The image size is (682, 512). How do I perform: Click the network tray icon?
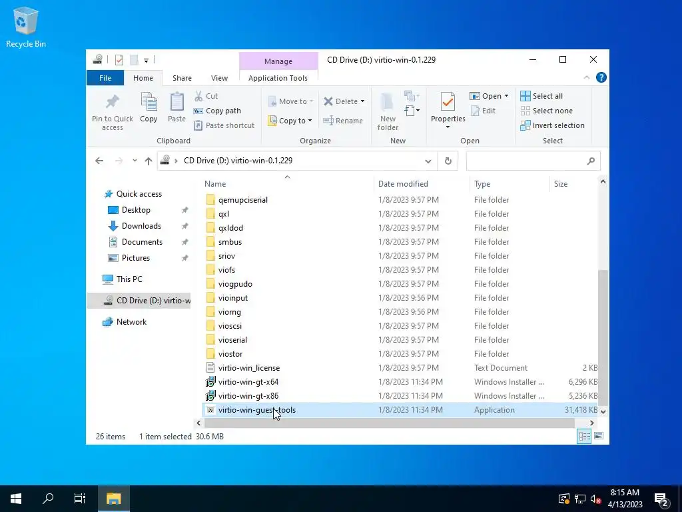[x=579, y=499]
